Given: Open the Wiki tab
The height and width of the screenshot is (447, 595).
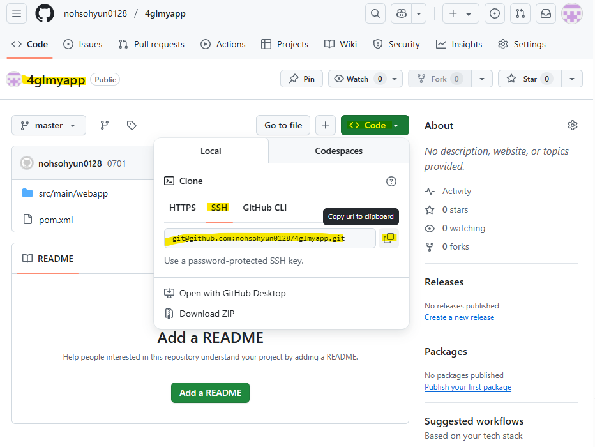Looking at the screenshot, I should [x=340, y=45].
